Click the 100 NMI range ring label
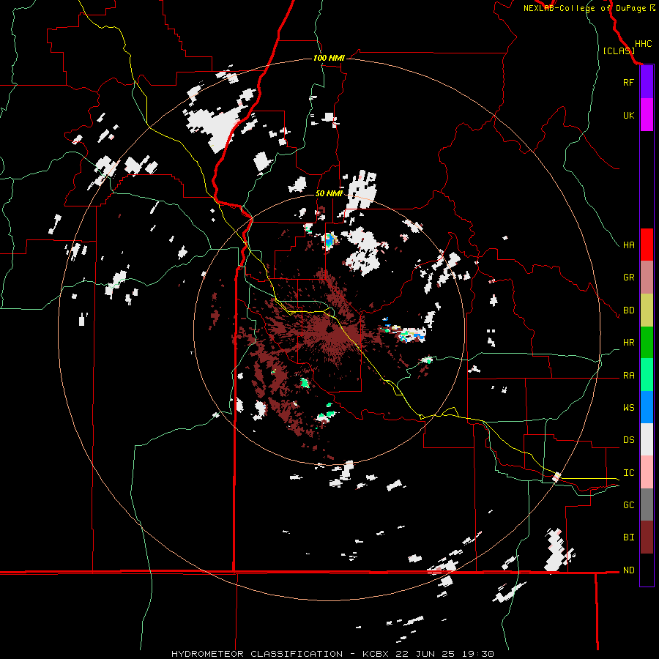Image resolution: width=659 pixels, height=659 pixels. [329, 58]
